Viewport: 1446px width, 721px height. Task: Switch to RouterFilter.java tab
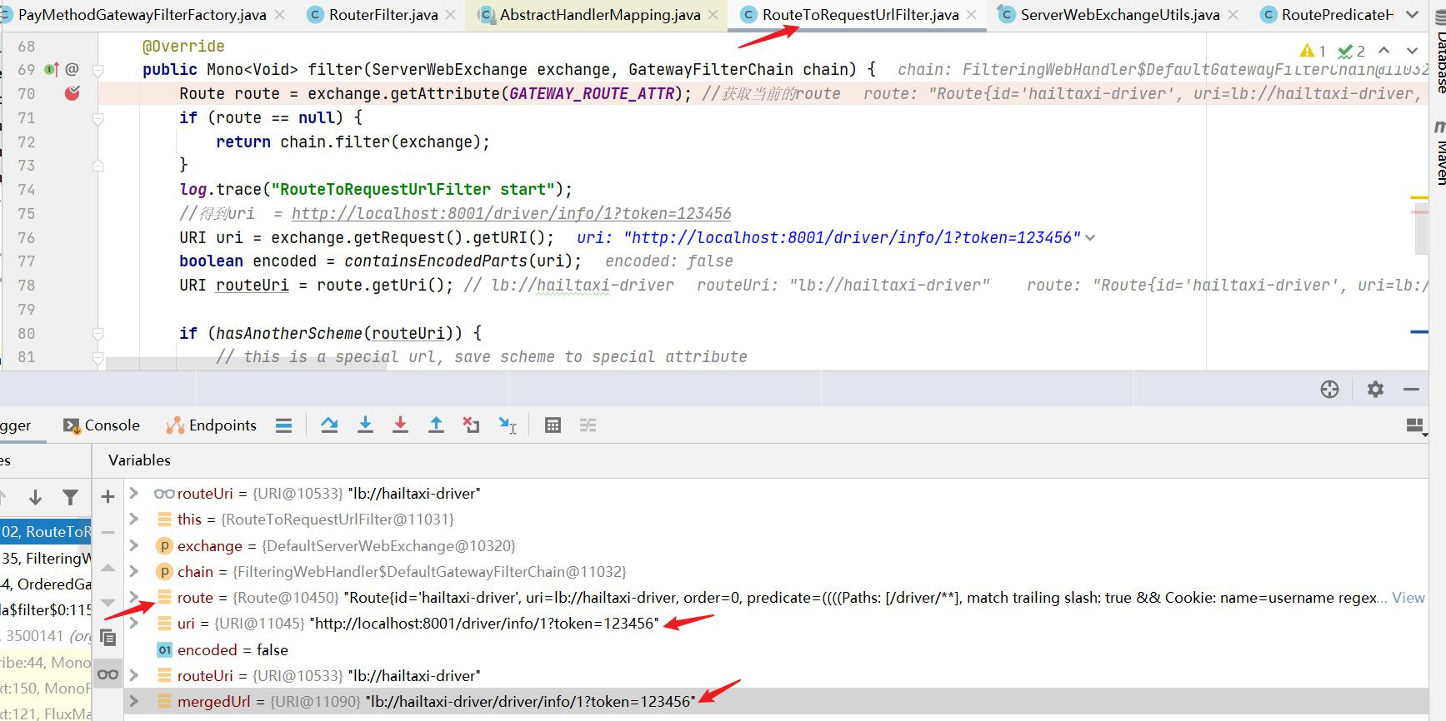pos(383,15)
